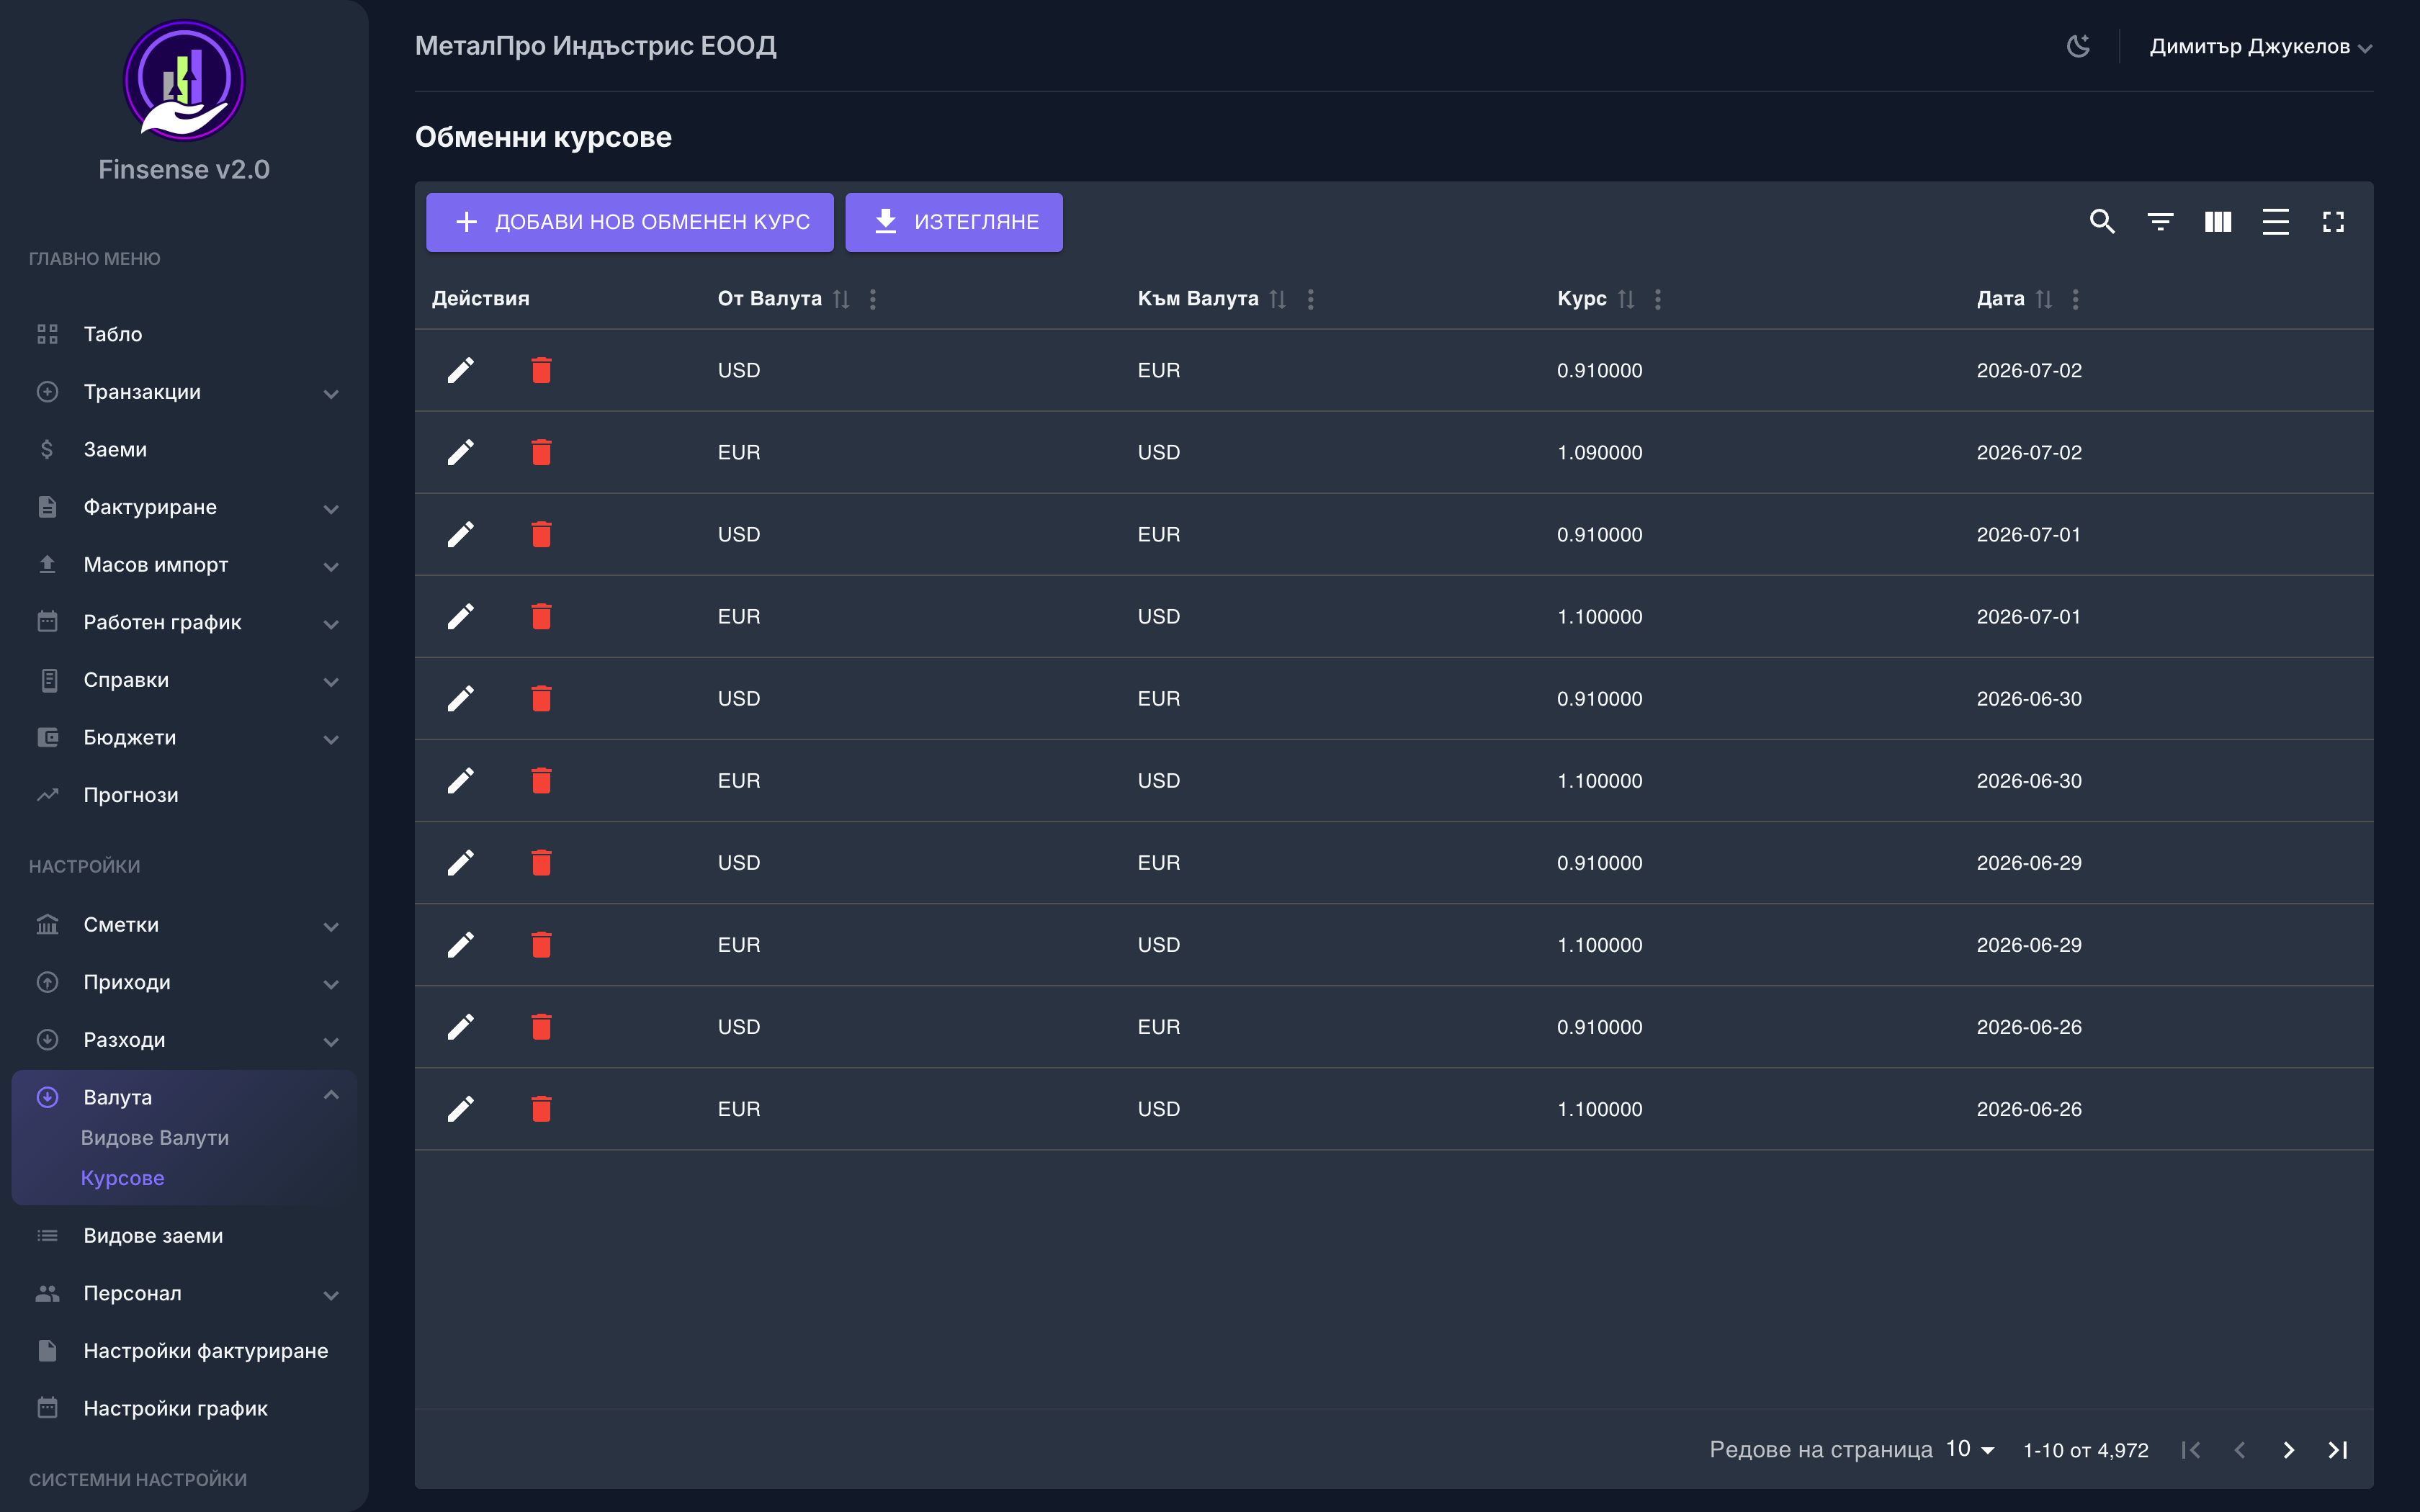Click the Finsense logo

coord(184,80)
